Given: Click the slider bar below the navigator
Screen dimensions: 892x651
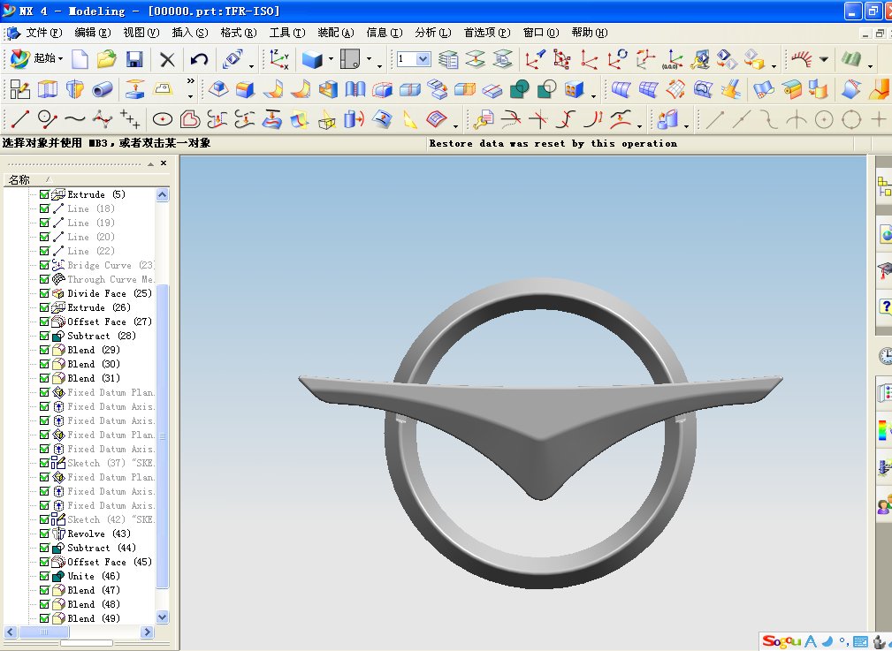Looking at the screenshot, I should pos(87,643).
